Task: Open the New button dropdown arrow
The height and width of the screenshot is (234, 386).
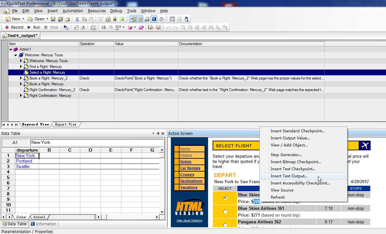Action: pos(23,19)
